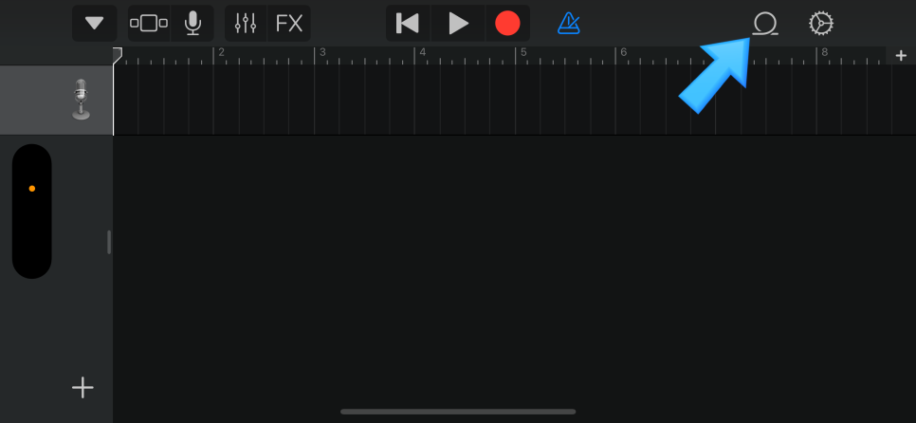Open song settings gear
916x423 pixels.
point(821,24)
